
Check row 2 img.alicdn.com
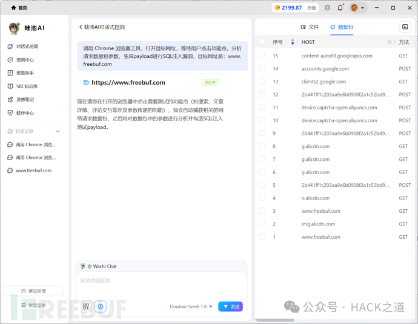[262, 224]
